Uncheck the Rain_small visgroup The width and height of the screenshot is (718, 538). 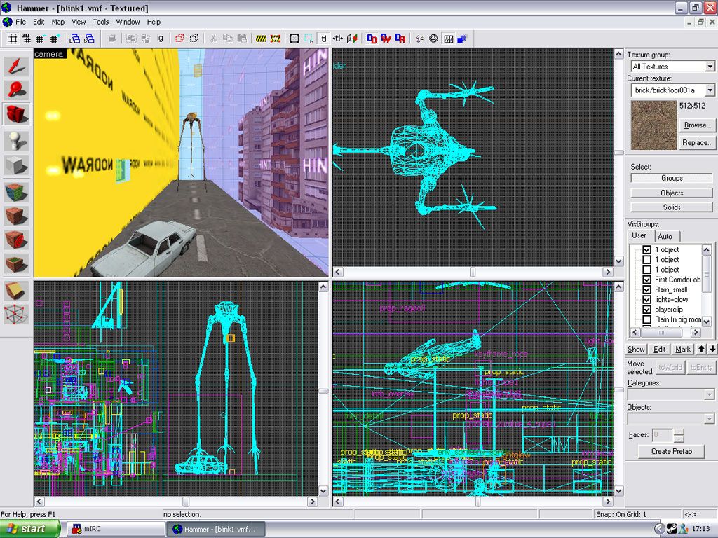(647, 289)
